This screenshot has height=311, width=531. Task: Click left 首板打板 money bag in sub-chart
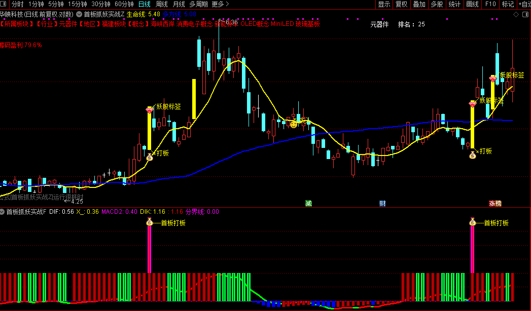pyautogui.click(x=150, y=222)
